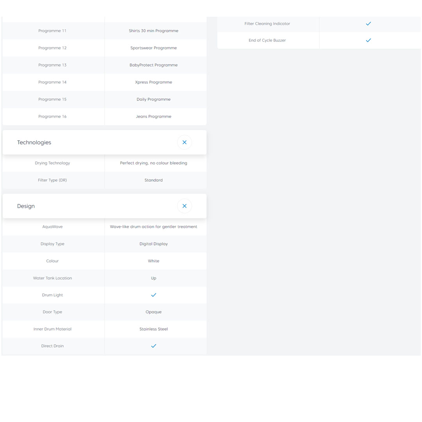Collapse the Technologies section with X icon

click(184, 143)
